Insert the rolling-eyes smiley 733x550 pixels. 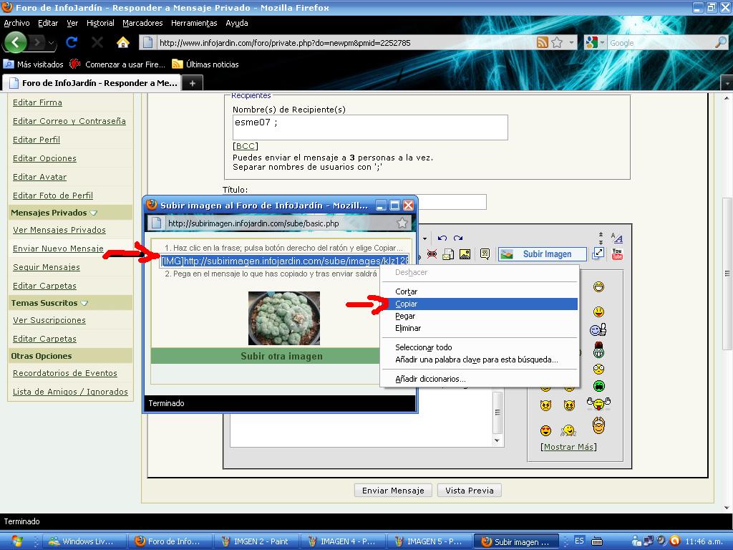click(599, 369)
